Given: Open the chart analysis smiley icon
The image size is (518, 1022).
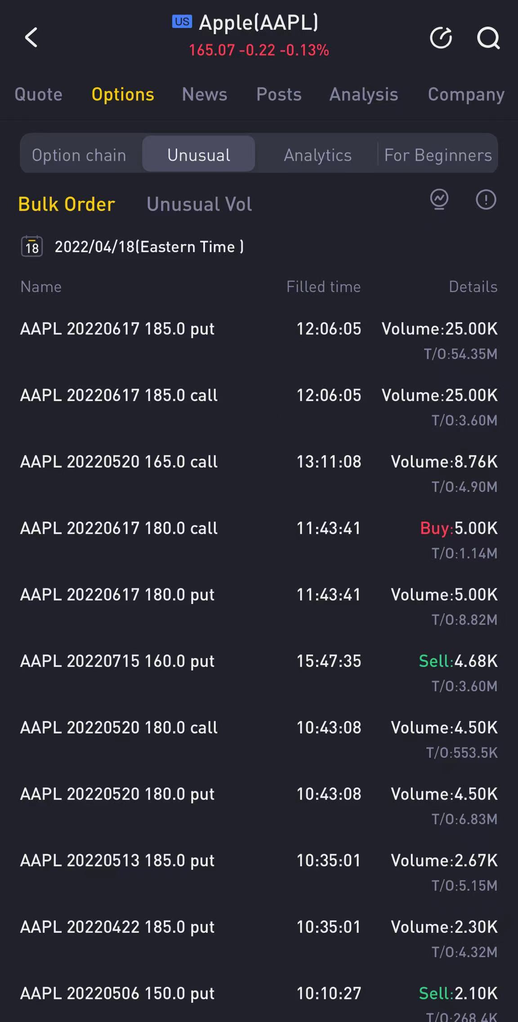Looking at the screenshot, I should tap(439, 199).
